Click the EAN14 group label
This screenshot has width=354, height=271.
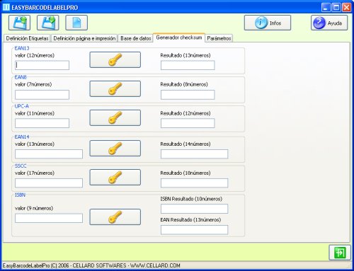[22, 137]
